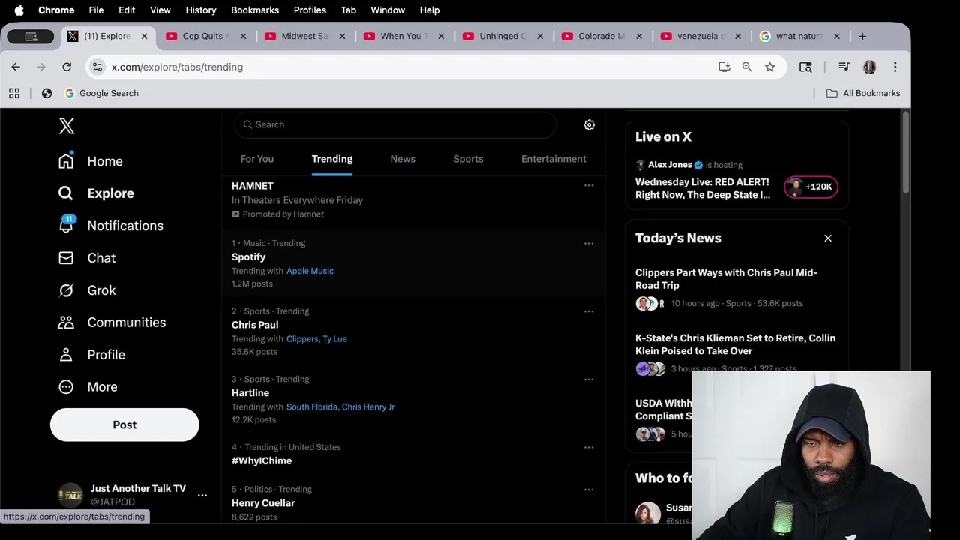Select the Trending tab

coord(332,159)
